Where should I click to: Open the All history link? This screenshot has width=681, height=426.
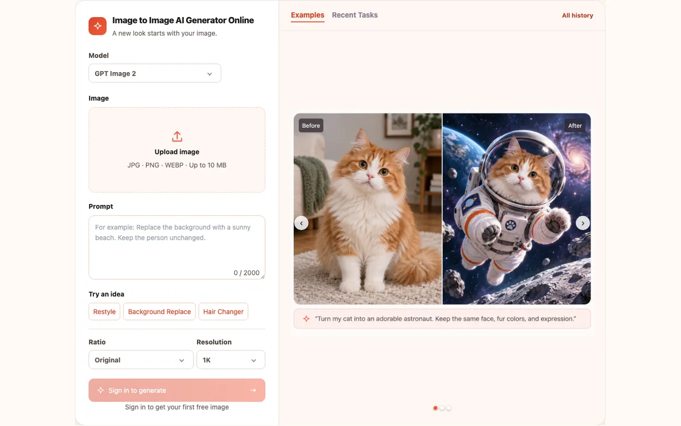[578, 16]
